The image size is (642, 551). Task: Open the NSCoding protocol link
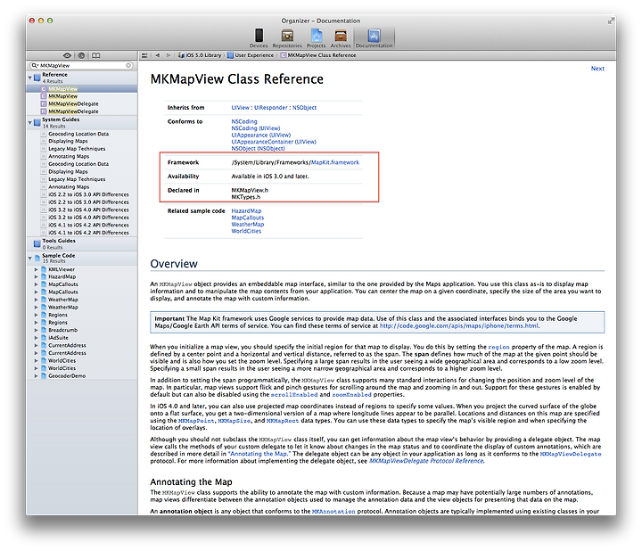[244, 121]
